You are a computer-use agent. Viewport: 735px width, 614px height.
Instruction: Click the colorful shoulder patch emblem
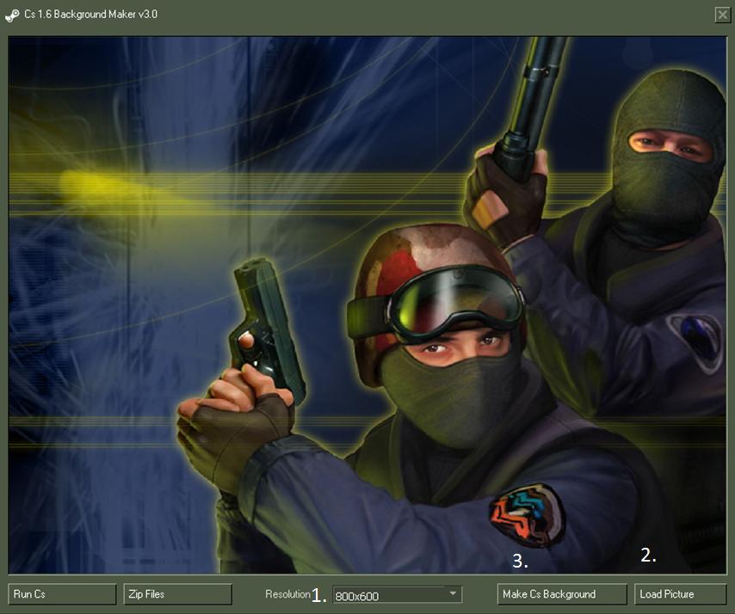coord(526,515)
